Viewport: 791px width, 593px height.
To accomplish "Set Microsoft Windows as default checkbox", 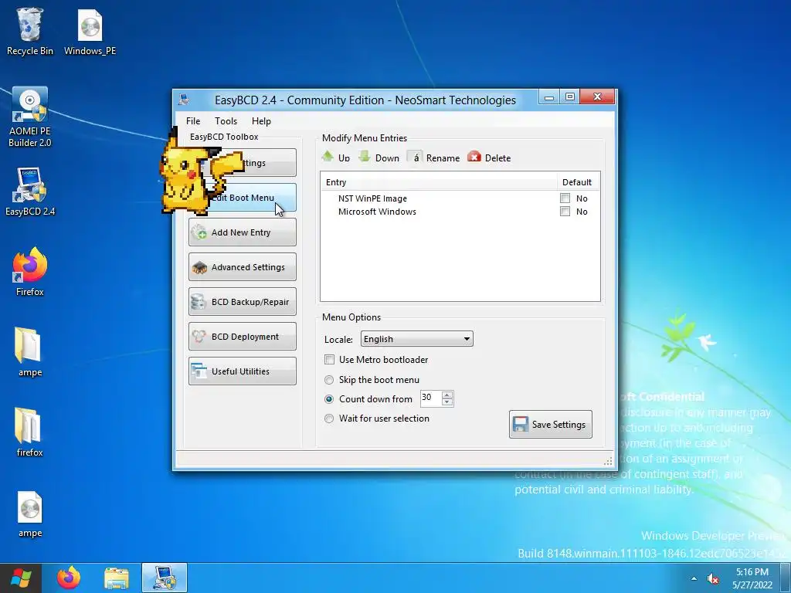I will coord(565,212).
